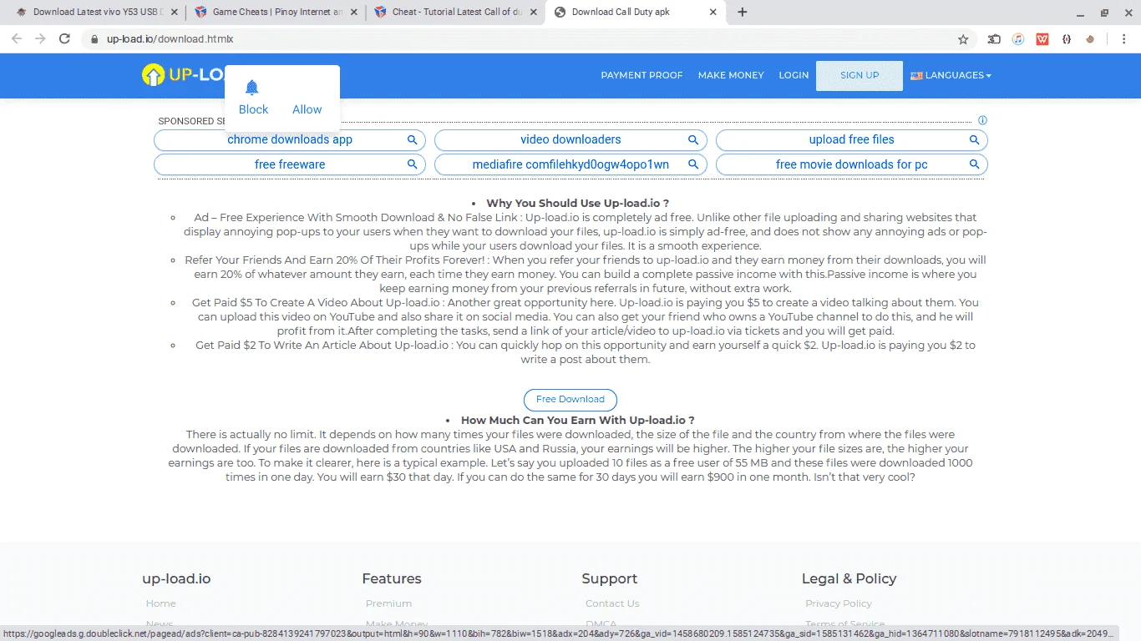Select the Download Call Duty apk tab
Viewport: 1141px width, 641px height.
coord(635,13)
